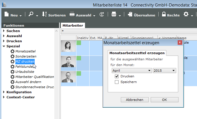
Task: Click the settings gear in toolbar
Action: coord(186,15)
